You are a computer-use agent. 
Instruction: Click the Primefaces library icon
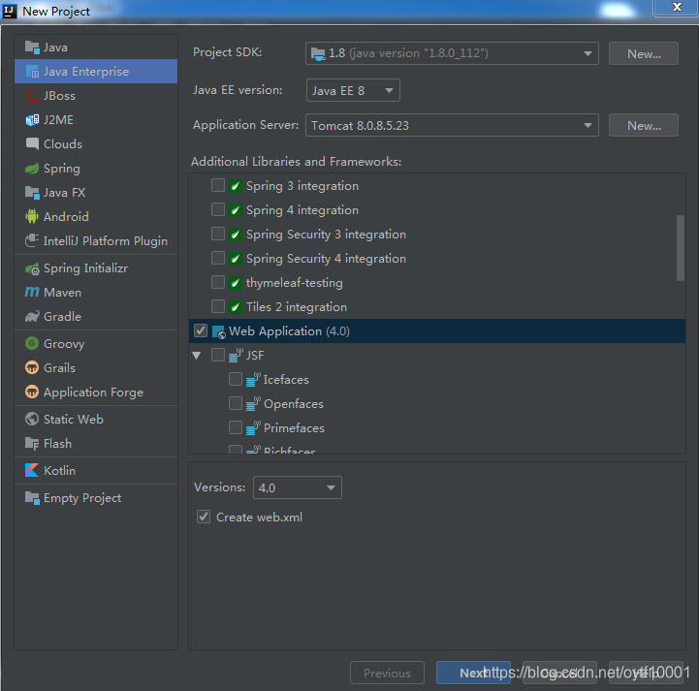pos(253,428)
